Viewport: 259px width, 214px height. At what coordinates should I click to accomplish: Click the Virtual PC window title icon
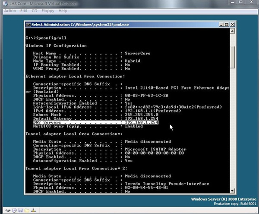coord(4,3)
